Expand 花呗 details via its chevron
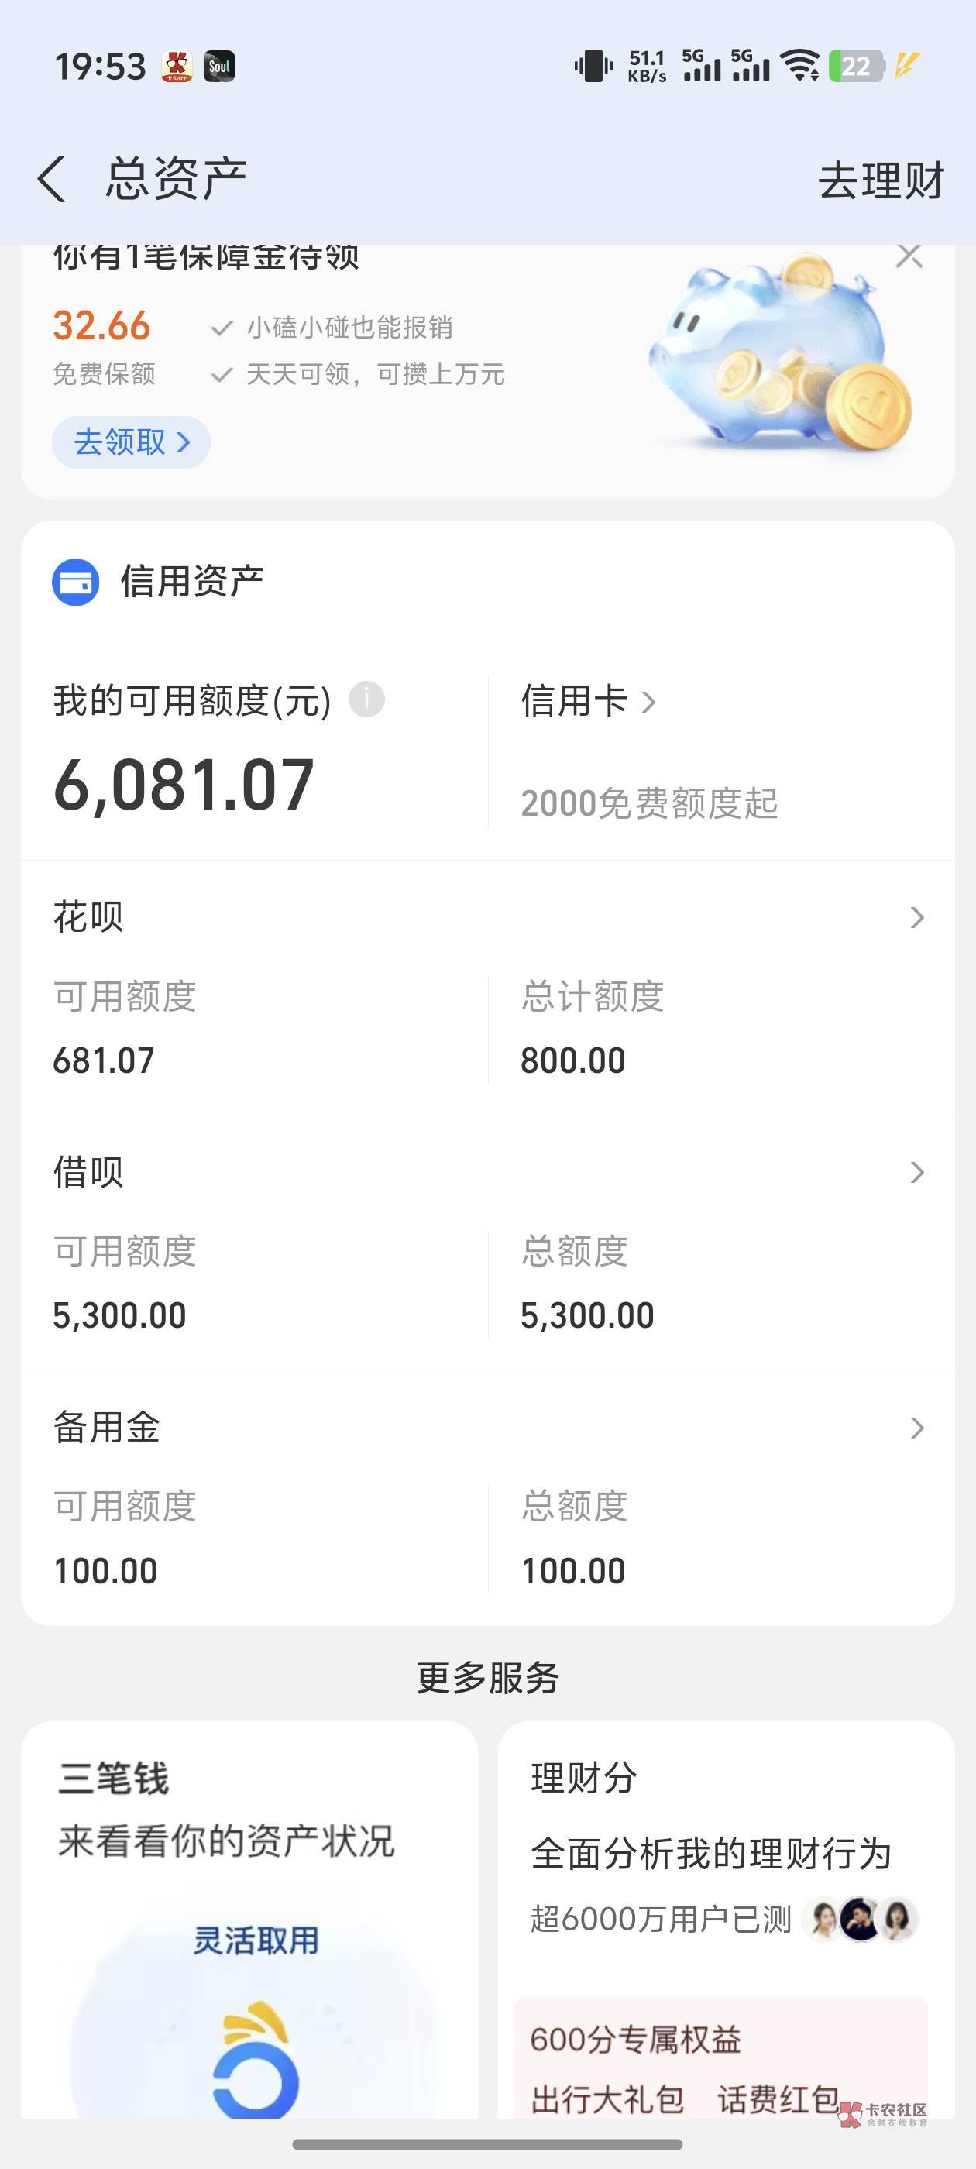The height and width of the screenshot is (2169, 976). click(917, 917)
